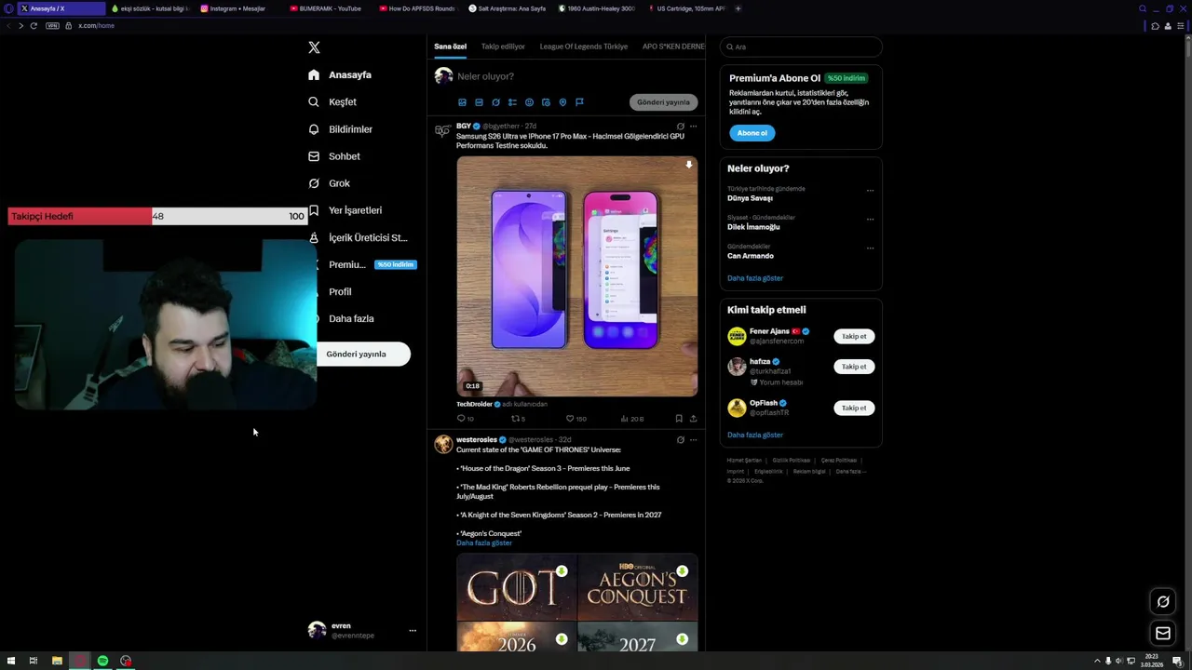Add a poll in the composer
The height and width of the screenshot is (670, 1192).
click(512, 102)
